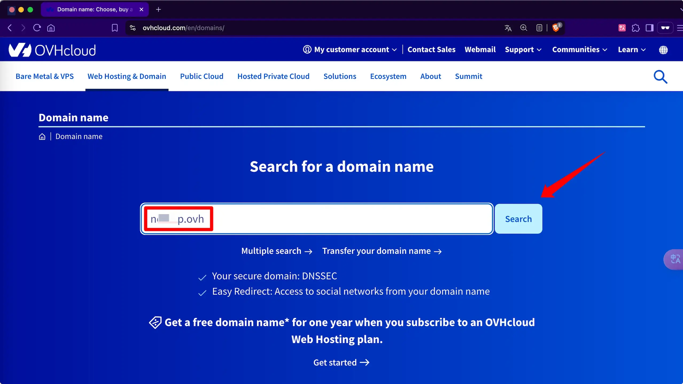The height and width of the screenshot is (384, 683).
Task: Click Contact Sales link
Action: (x=432, y=50)
